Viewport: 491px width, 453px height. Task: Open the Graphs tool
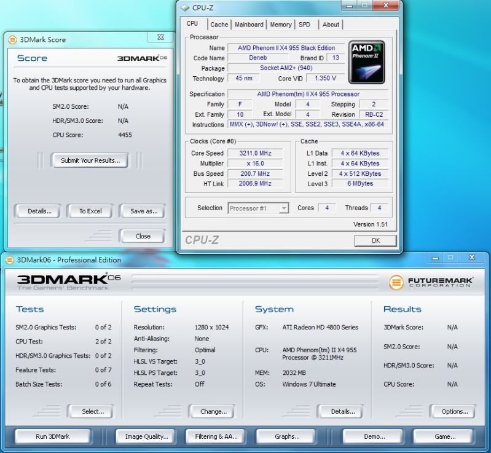tap(287, 436)
